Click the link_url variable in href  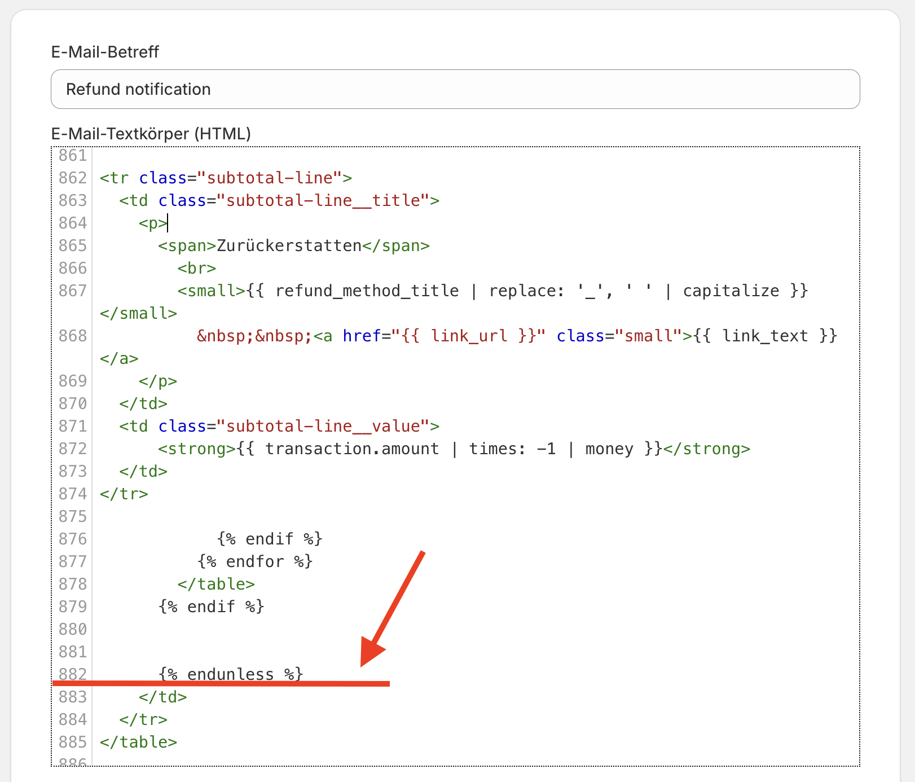(x=469, y=336)
